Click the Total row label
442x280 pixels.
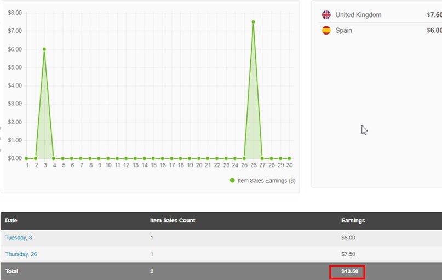pos(12,271)
